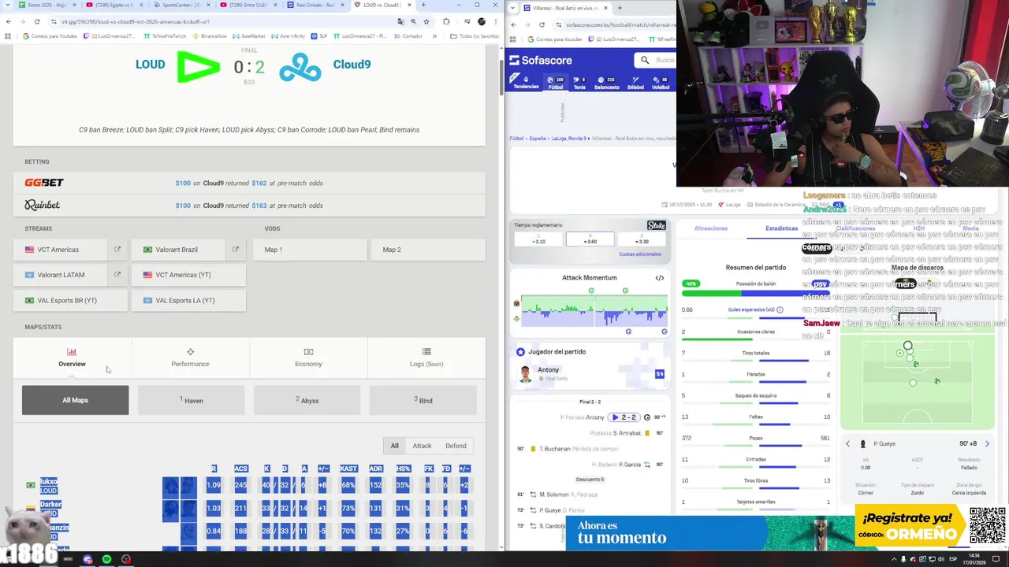Switch to the Alineaciones tab
The width and height of the screenshot is (1009, 567).
coord(711,228)
